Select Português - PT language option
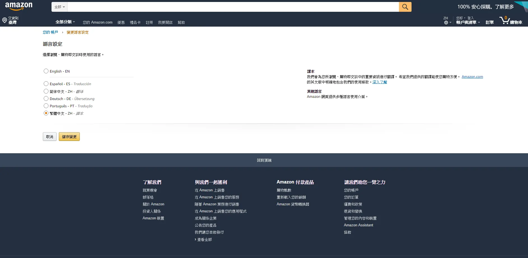Image resolution: width=528 pixels, height=258 pixels. pos(46,106)
